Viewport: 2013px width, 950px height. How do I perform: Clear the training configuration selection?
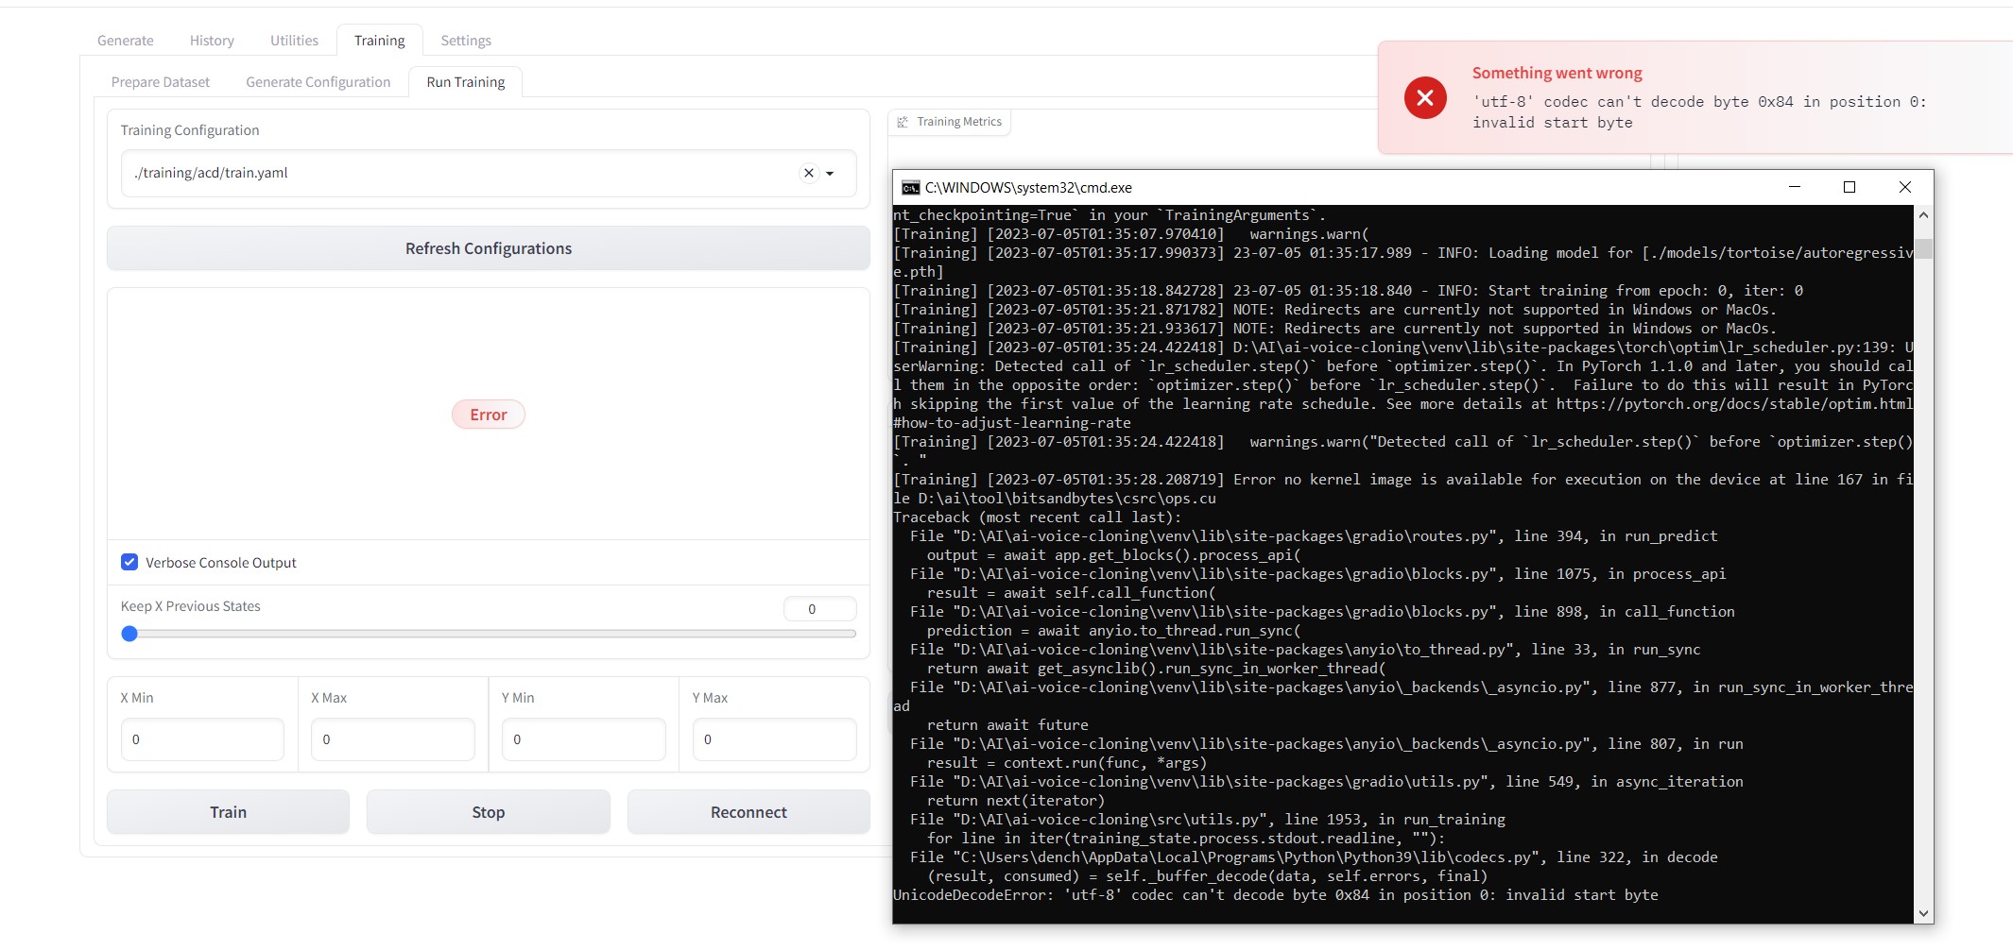coord(808,173)
